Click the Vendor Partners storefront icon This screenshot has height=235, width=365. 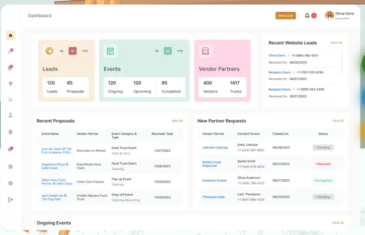[206, 51]
